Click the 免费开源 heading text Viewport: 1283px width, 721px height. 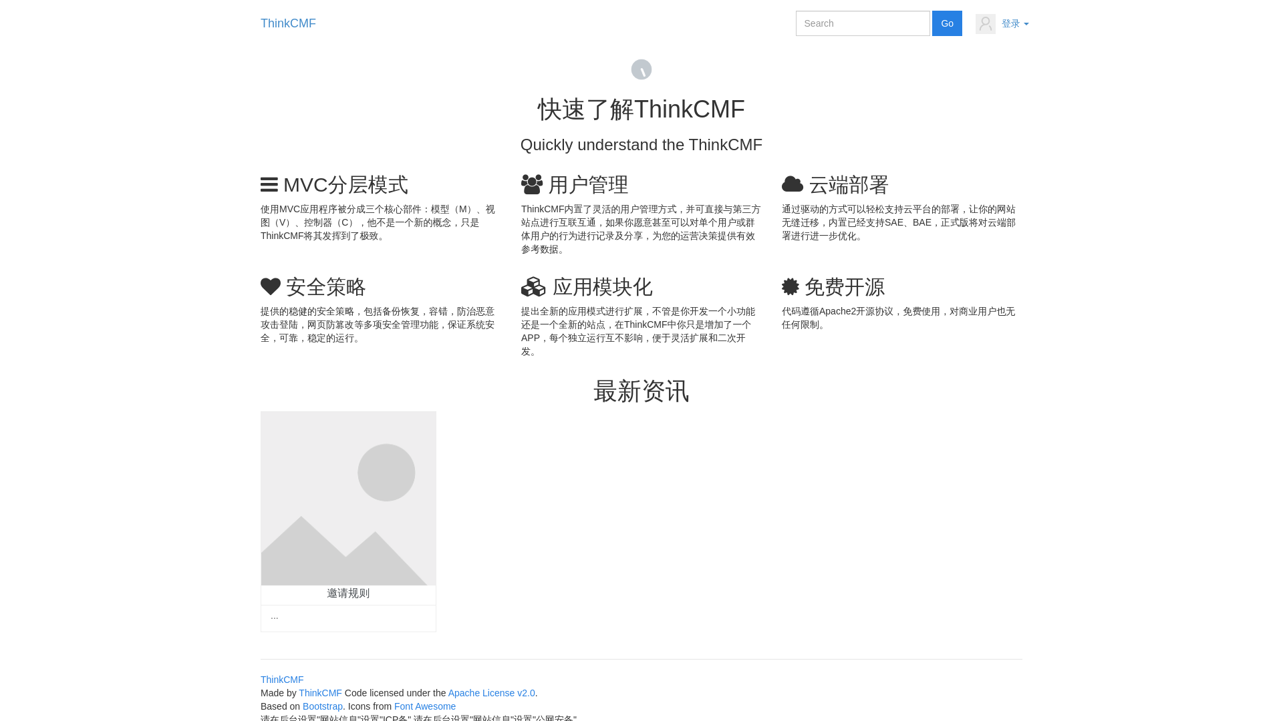point(845,287)
